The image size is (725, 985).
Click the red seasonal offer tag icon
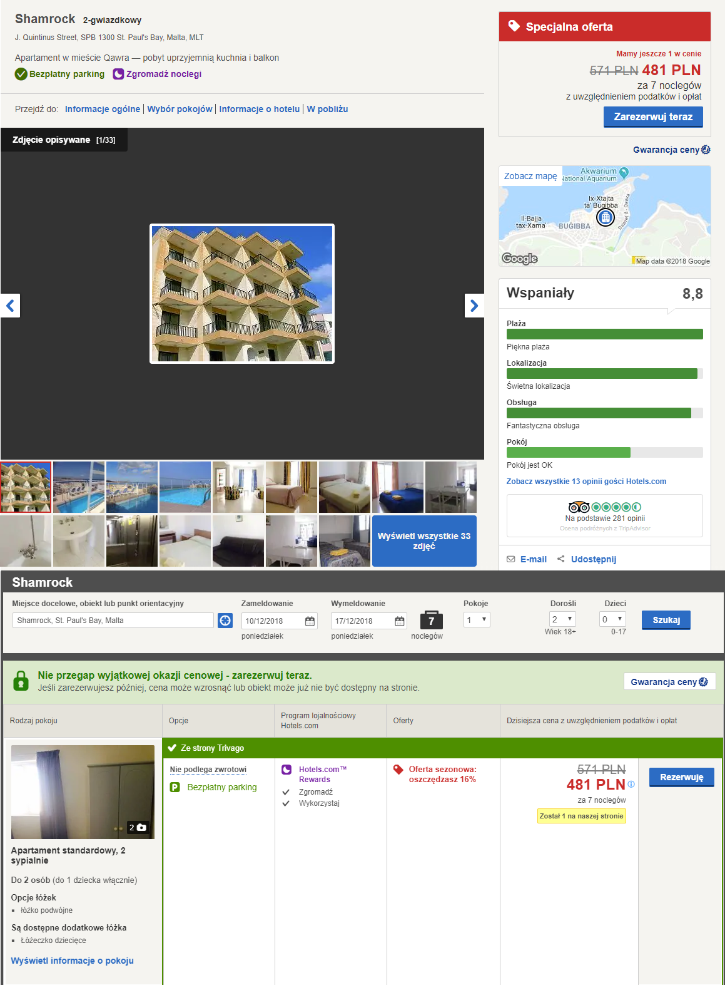click(398, 770)
